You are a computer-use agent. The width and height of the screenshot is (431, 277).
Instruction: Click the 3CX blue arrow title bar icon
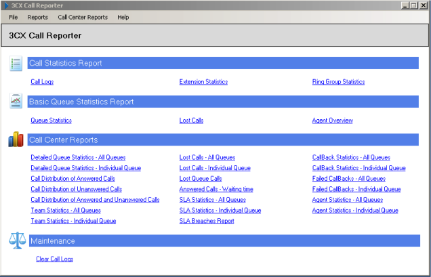coord(6,5)
